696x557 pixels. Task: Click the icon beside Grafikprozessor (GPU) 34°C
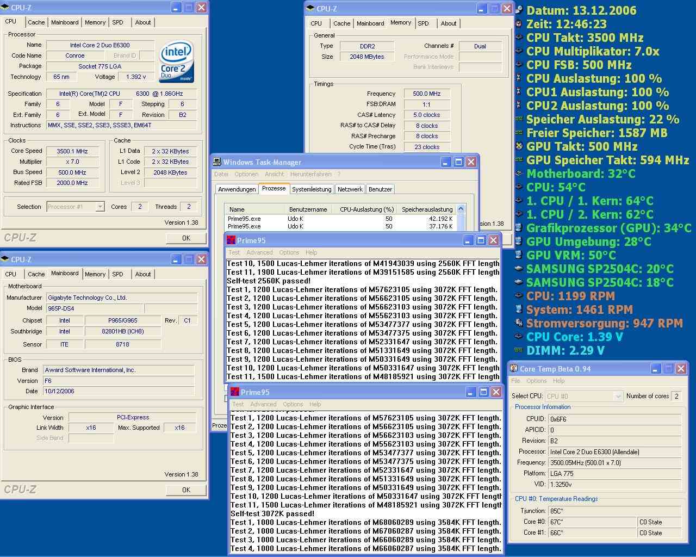click(519, 227)
